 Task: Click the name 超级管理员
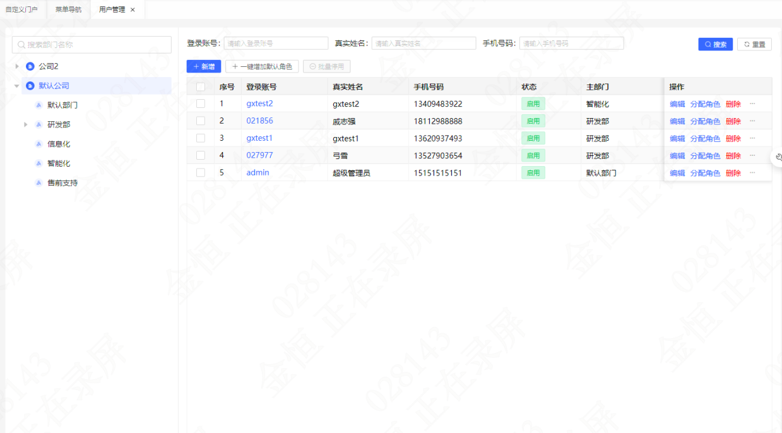(351, 173)
